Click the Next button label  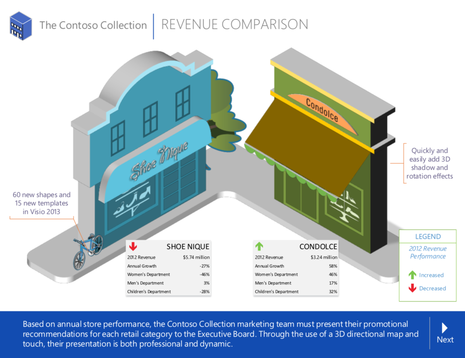coord(445,340)
